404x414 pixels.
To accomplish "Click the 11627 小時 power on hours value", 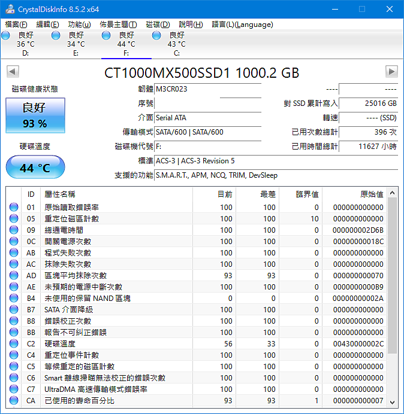I will pyautogui.click(x=368, y=146).
